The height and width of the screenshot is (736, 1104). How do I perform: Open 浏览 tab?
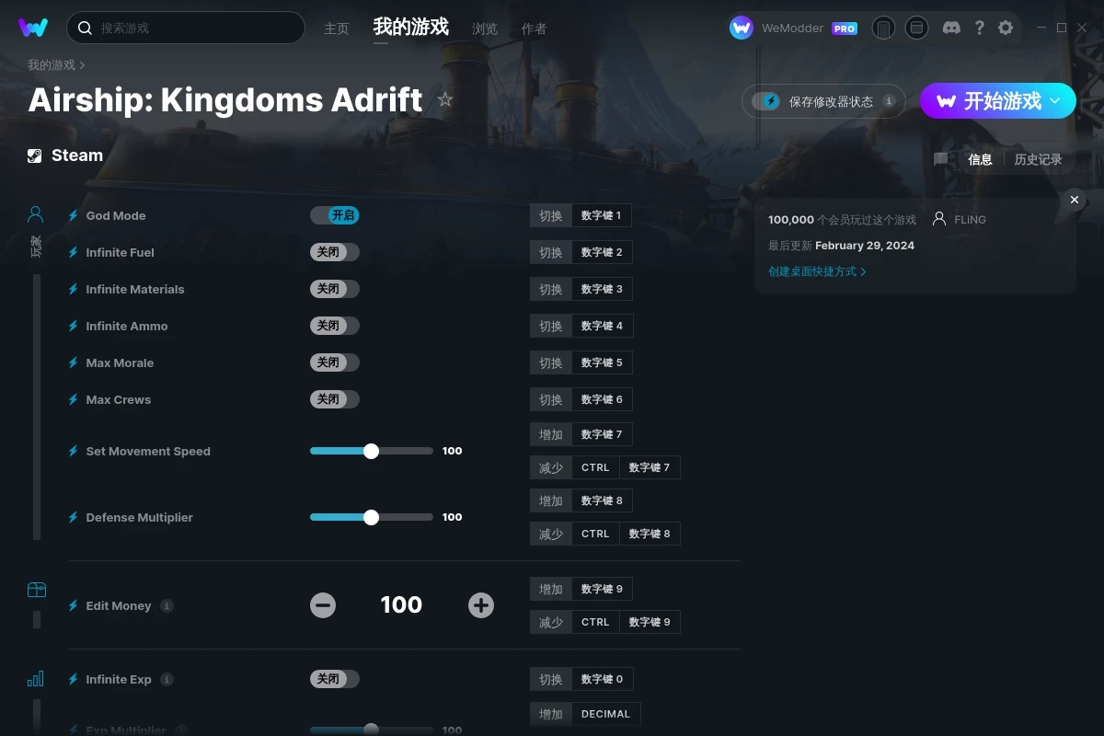click(485, 29)
